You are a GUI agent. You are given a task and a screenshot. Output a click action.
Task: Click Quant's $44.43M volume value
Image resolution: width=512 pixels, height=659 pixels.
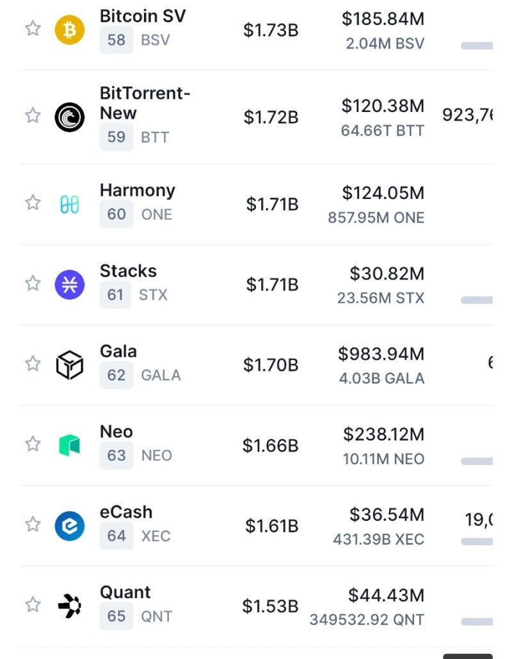[386, 596]
